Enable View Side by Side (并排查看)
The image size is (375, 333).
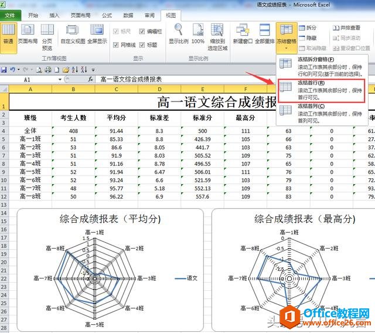tap(346, 28)
